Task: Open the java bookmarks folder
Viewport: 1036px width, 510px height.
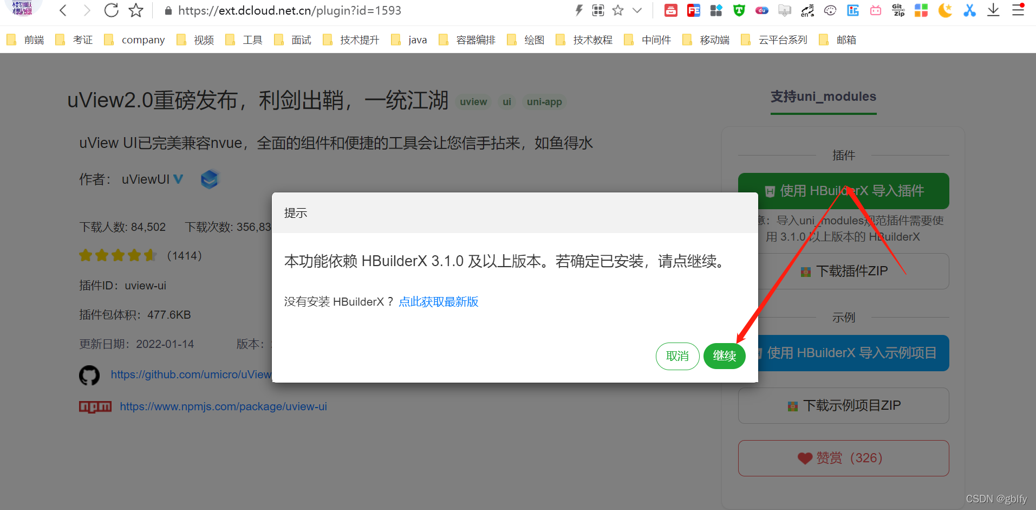Action: [417, 39]
